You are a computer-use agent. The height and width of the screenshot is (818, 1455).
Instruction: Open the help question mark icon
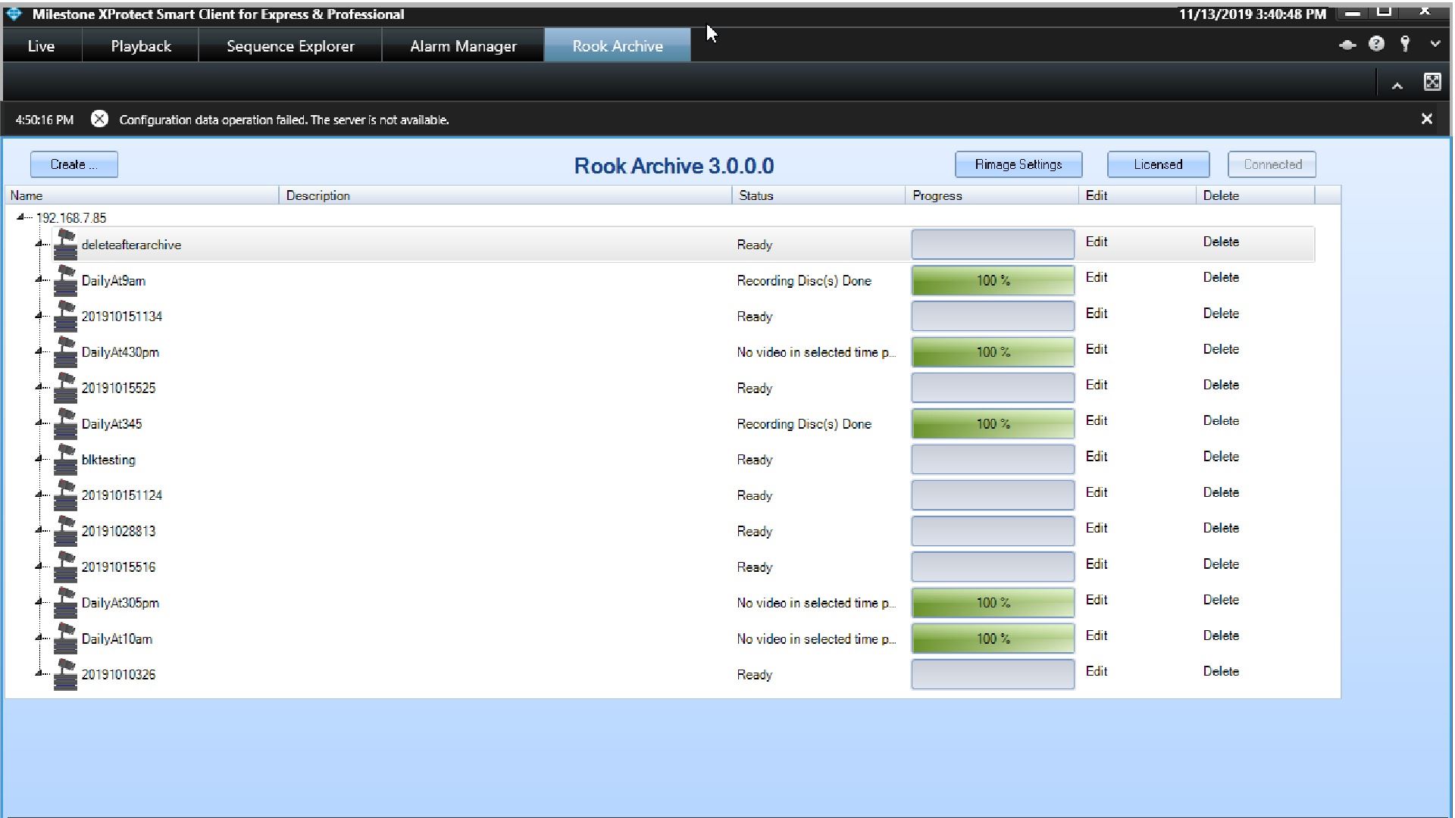pos(1376,44)
